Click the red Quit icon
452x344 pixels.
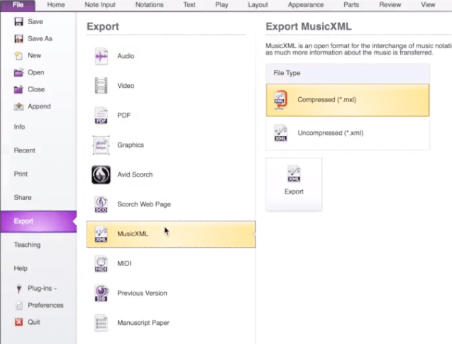[18, 322]
